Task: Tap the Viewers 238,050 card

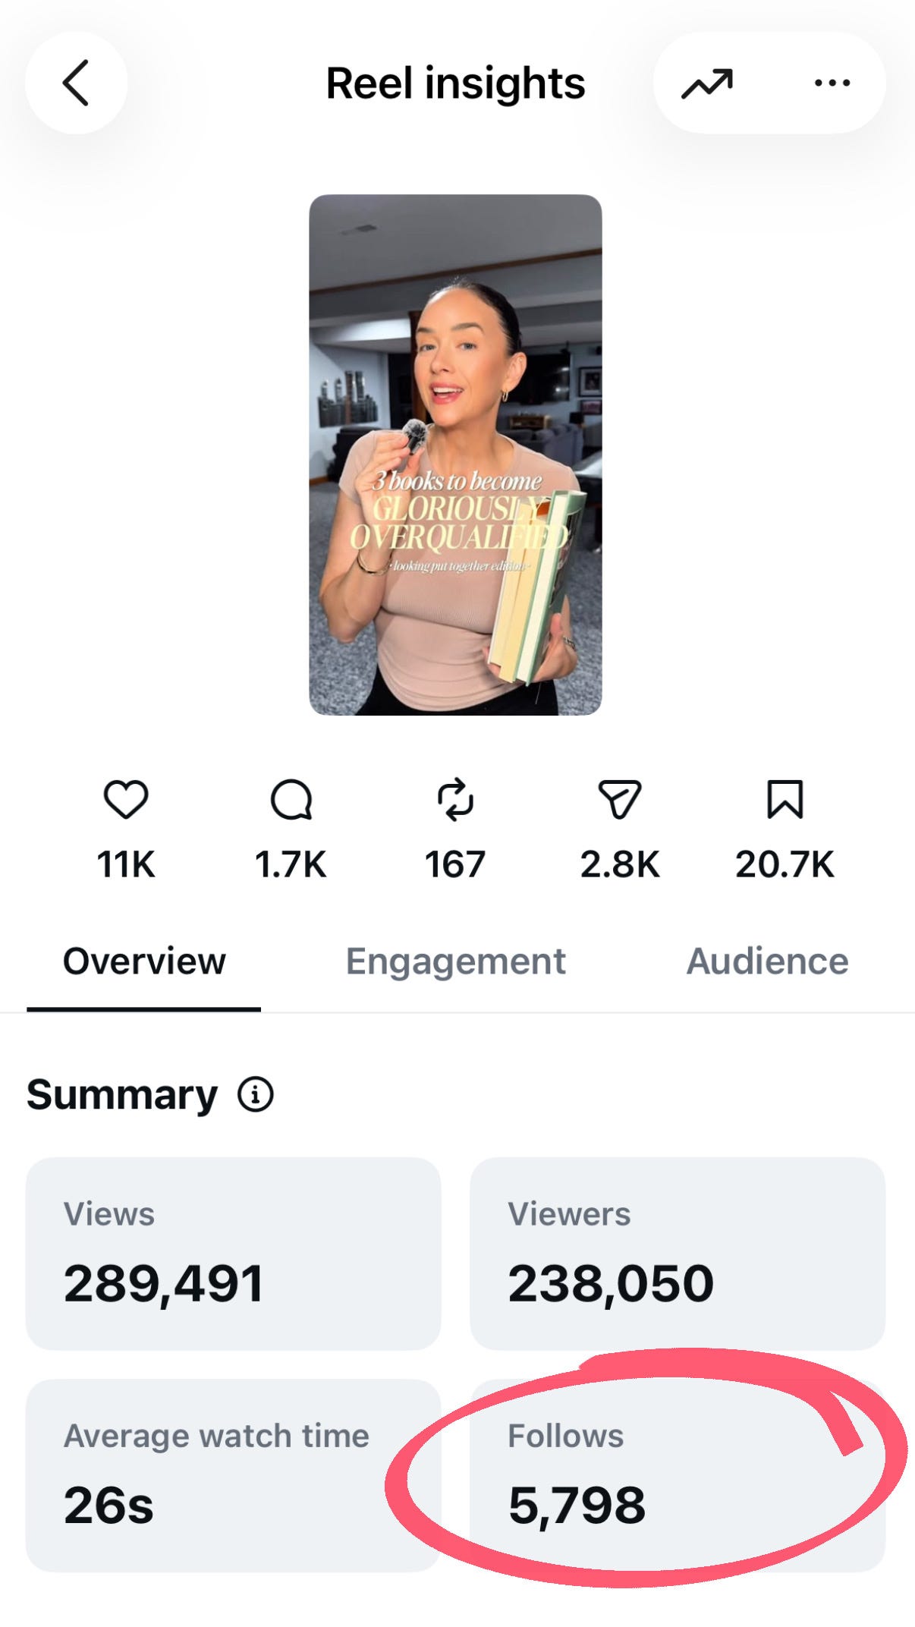Action: tap(678, 1254)
